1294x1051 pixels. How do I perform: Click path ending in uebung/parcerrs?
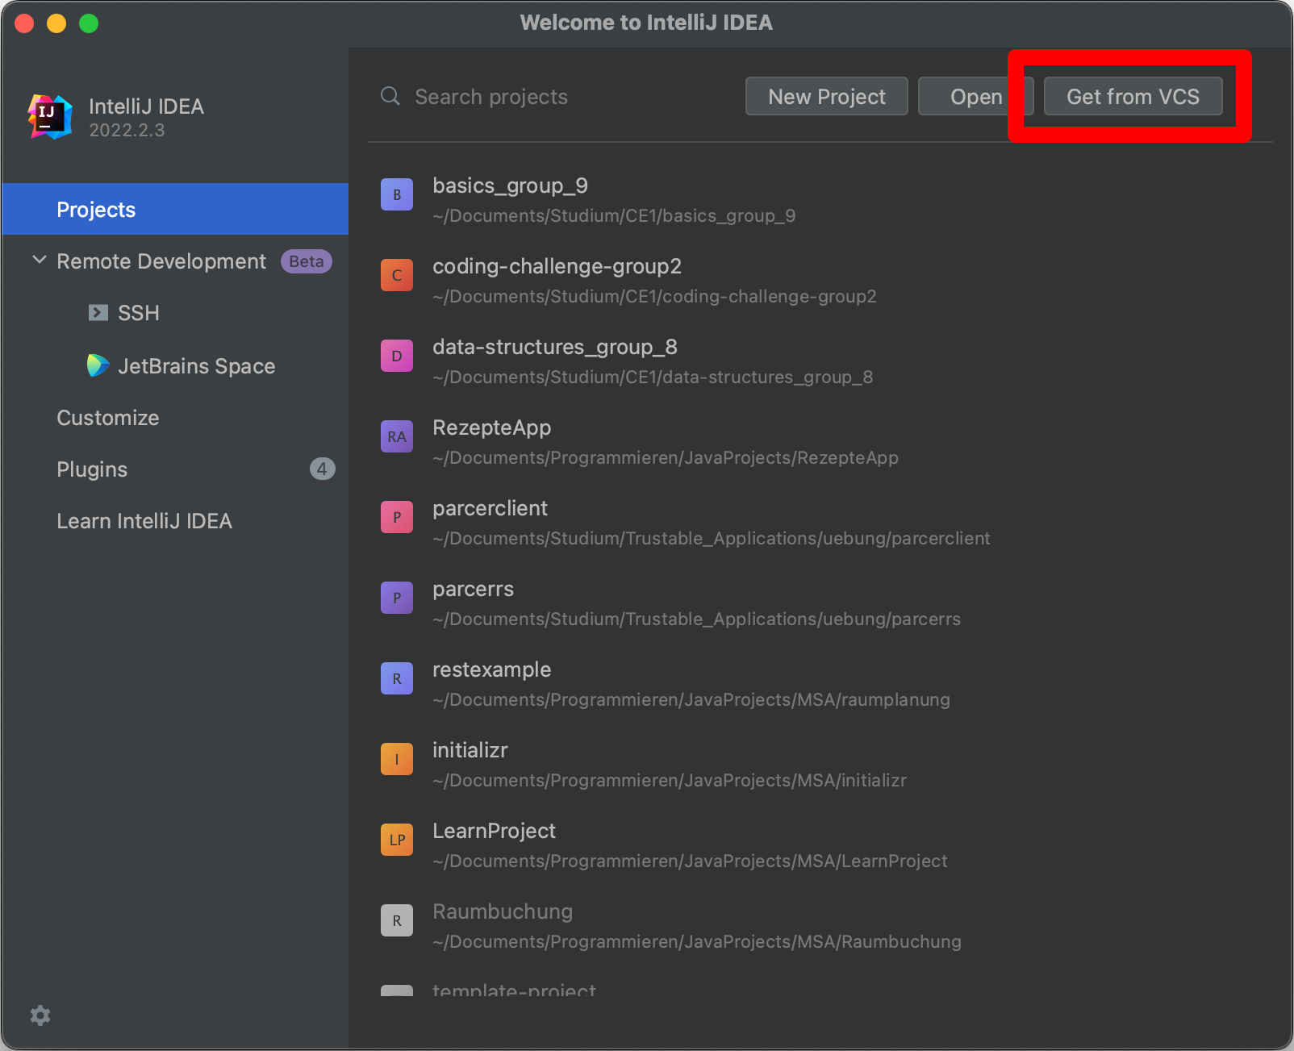[696, 619]
